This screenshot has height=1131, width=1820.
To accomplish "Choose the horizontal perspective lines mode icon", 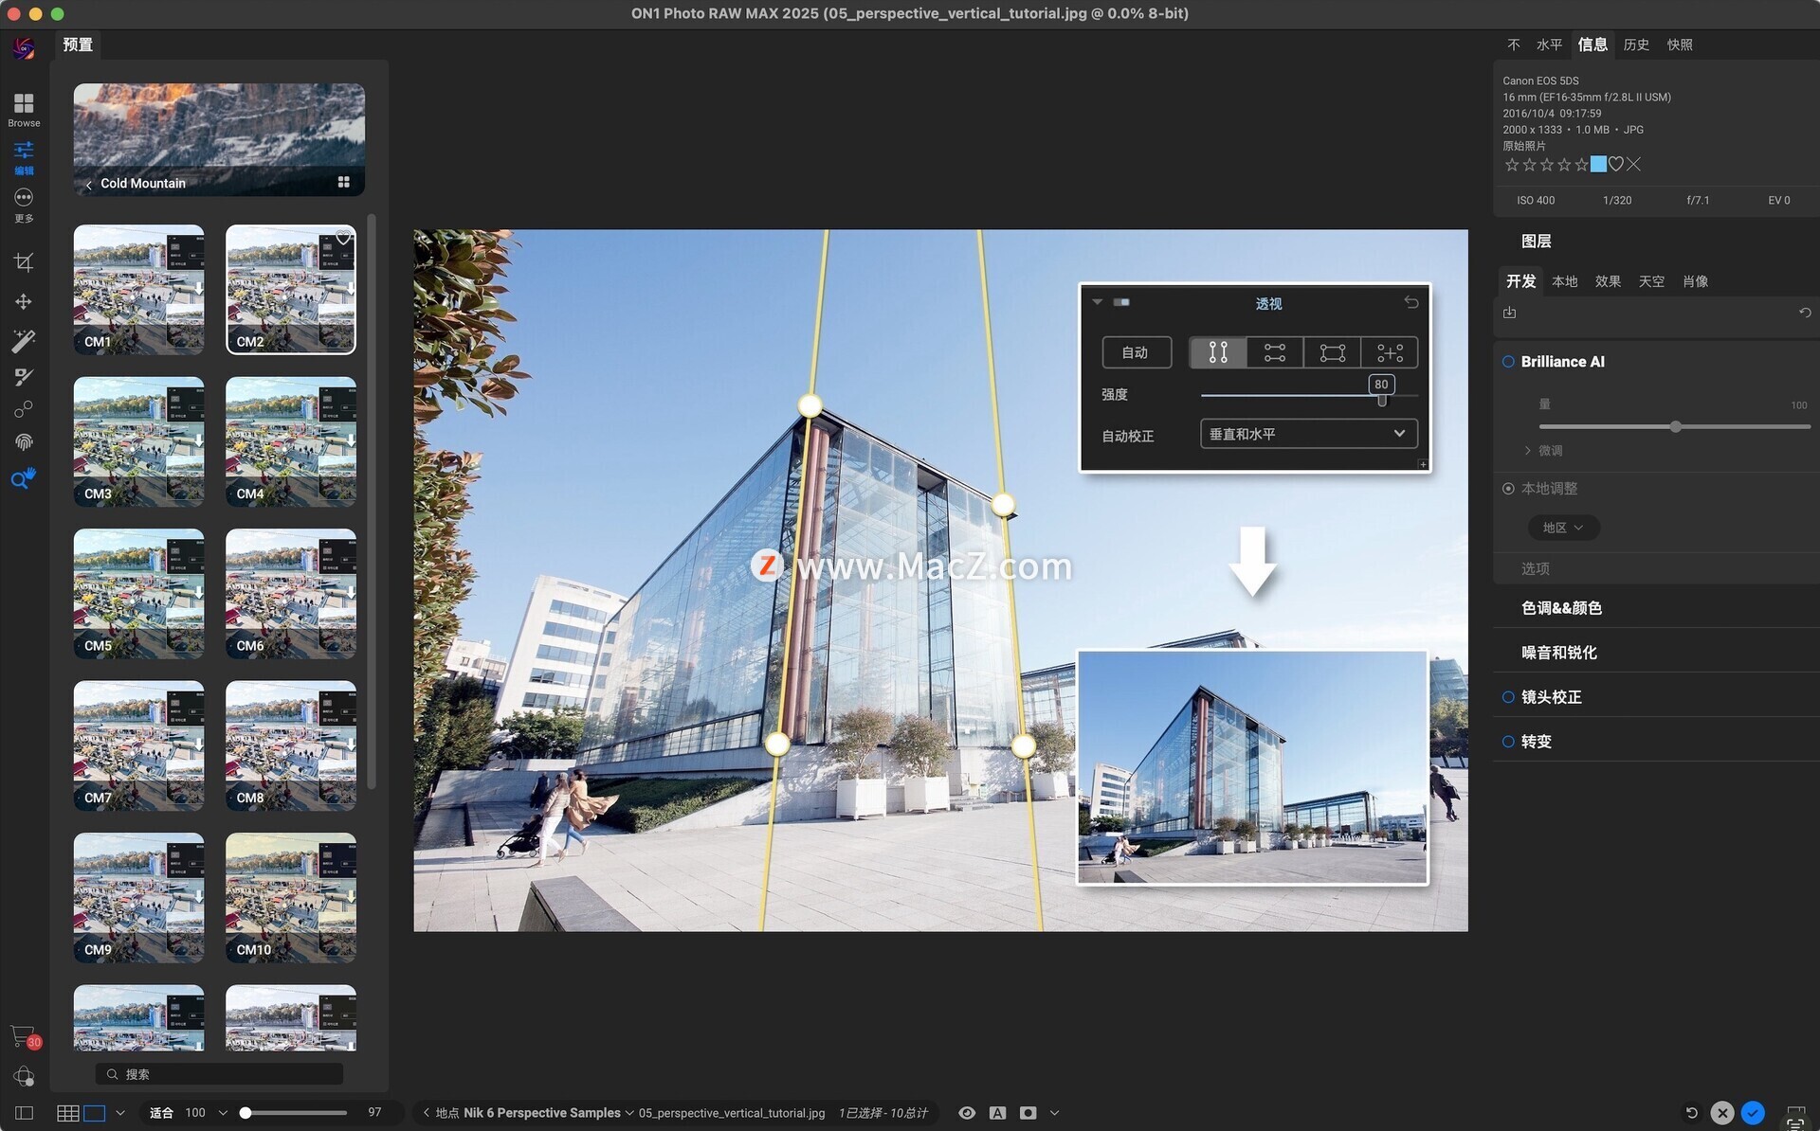I will 1275,352.
